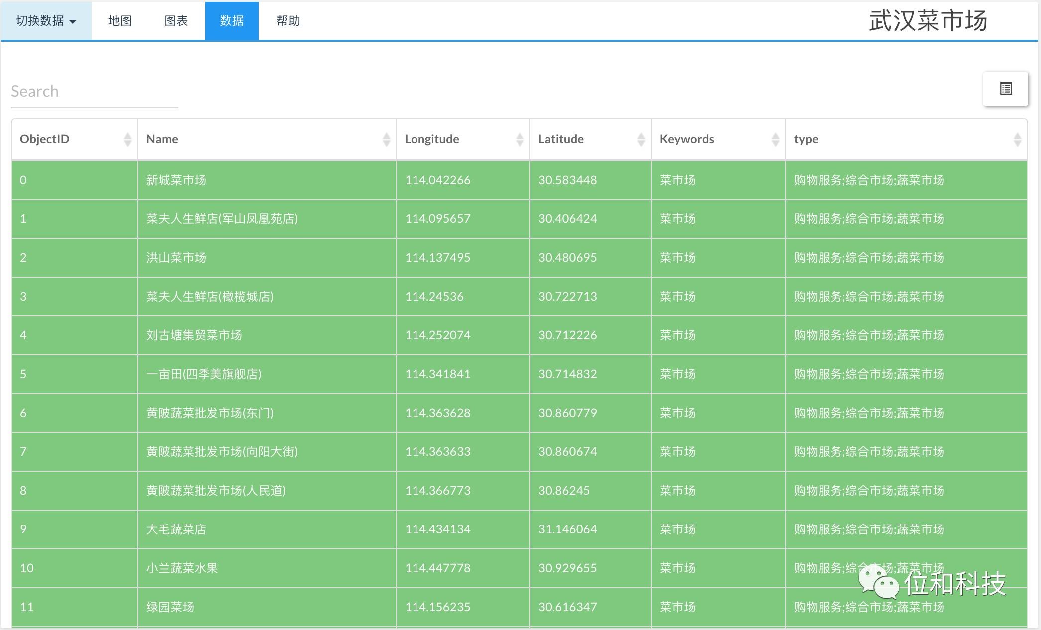The image size is (1041, 630).
Task: Select 黄陂蔬菜批发市场(向阳大街) name cell
Action: point(267,452)
